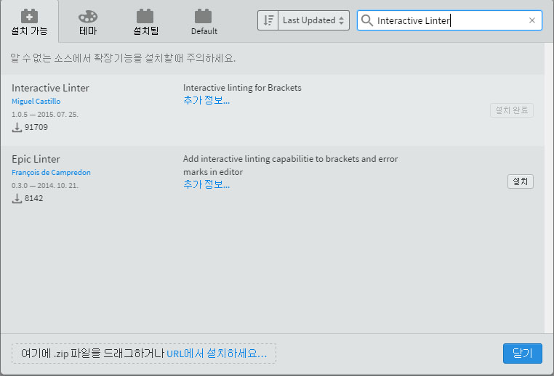Click the description Interactive linting for Brackets
Screen dimensions: 554x376
click(242, 88)
